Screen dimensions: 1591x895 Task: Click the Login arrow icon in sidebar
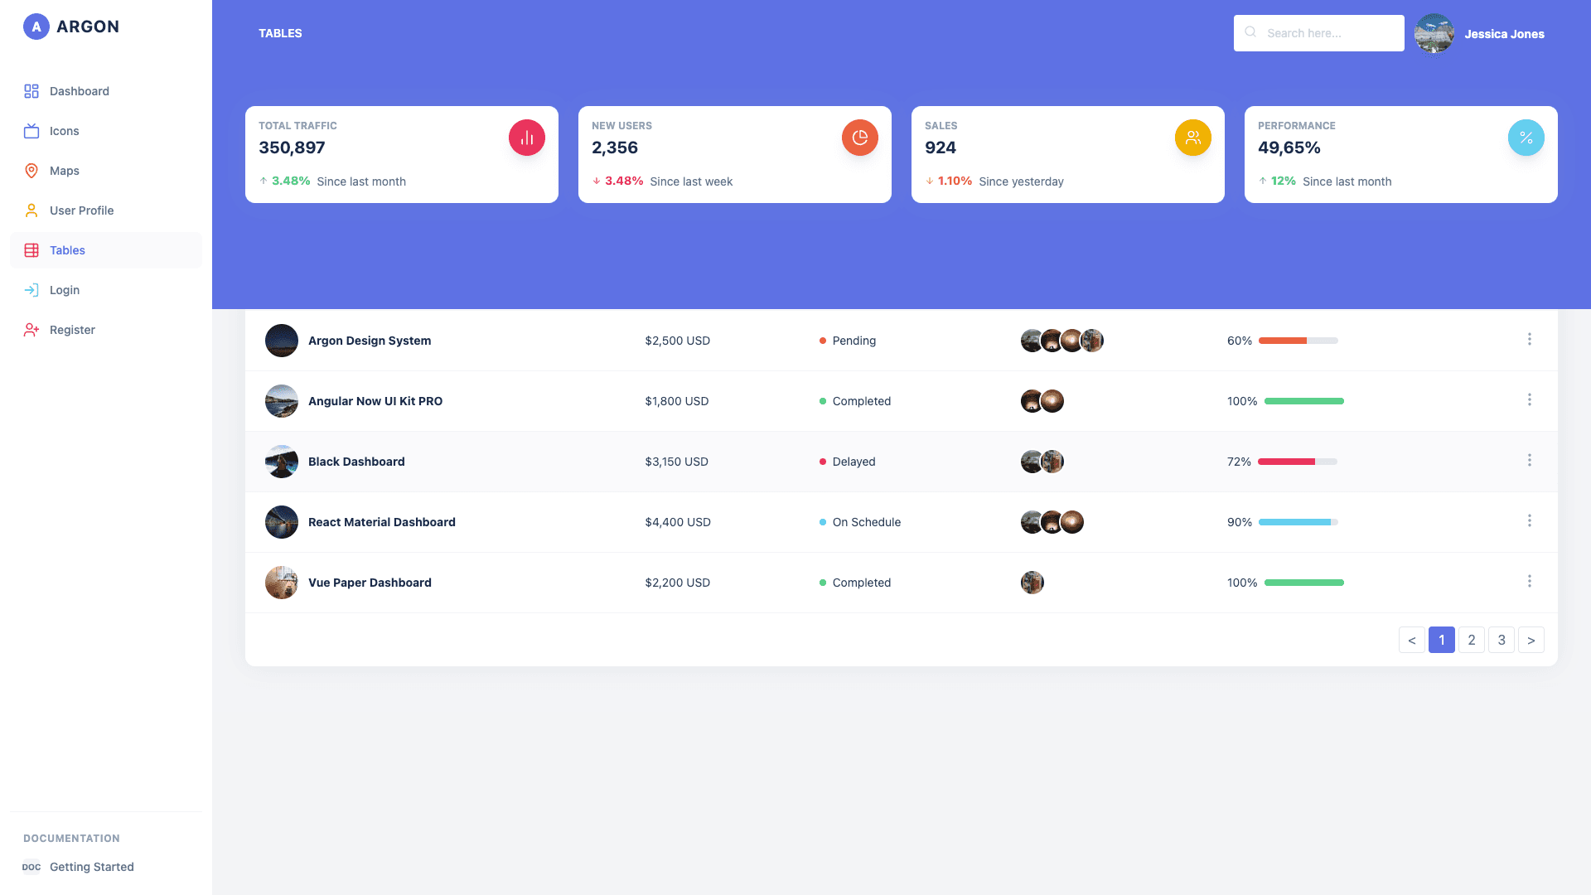31,290
